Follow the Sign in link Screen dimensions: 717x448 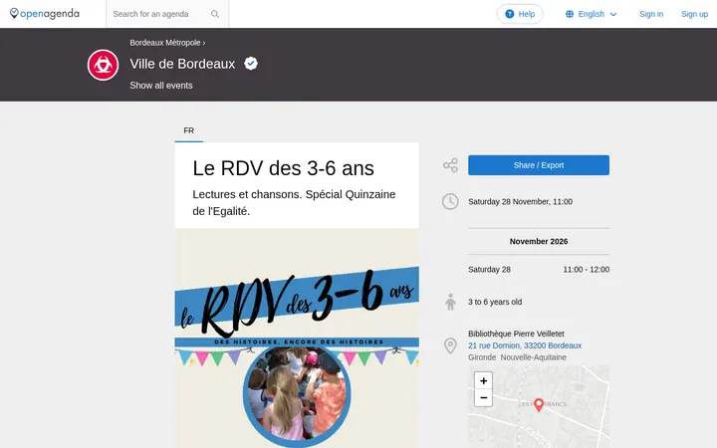(651, 14)
